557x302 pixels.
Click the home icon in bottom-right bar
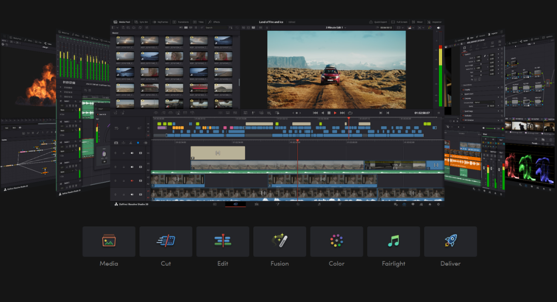click(430, 205)
